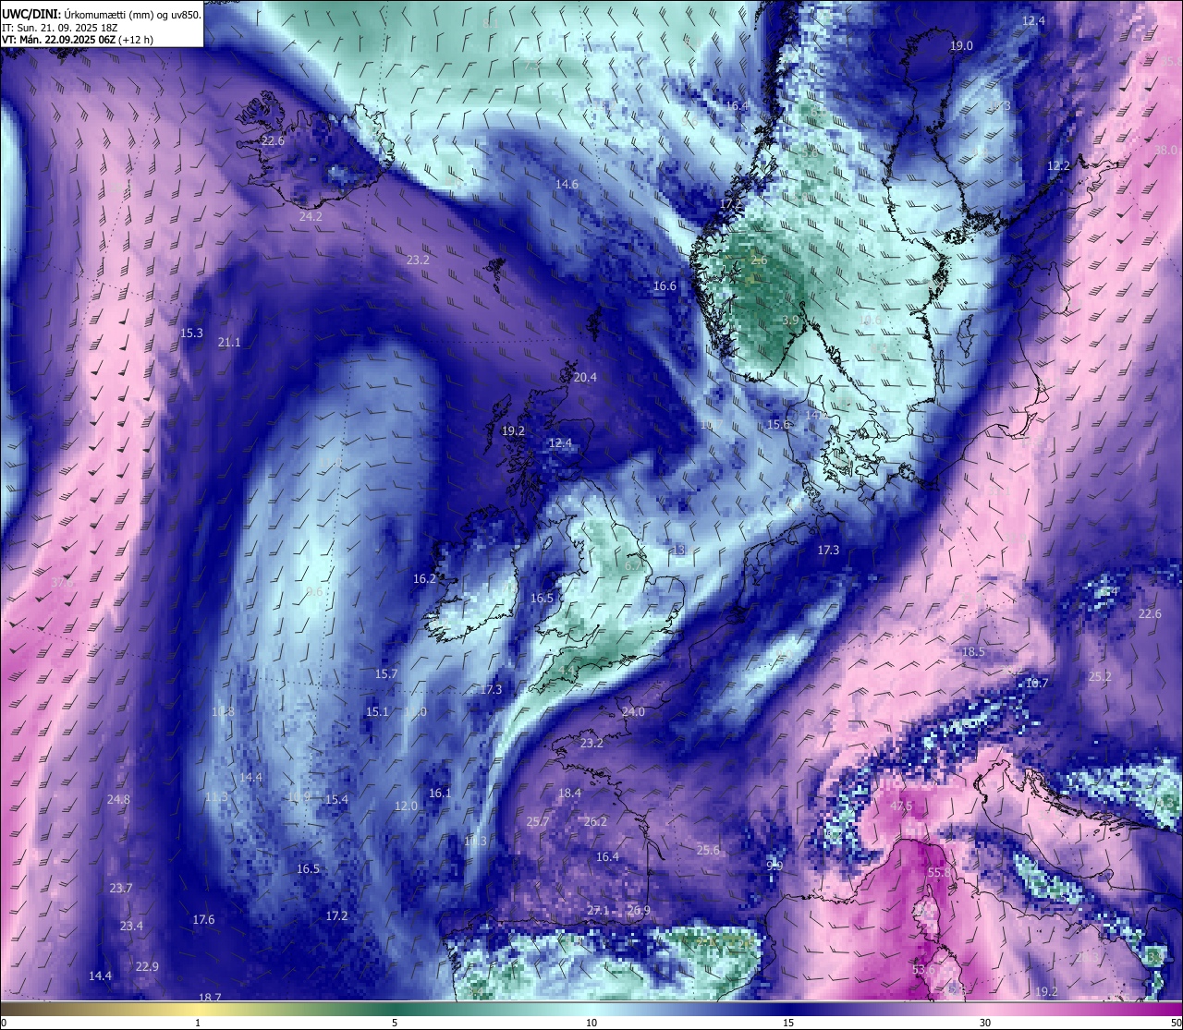Click the 24.0 value label
1183x1030 pixels.
[x=632, y=711]
